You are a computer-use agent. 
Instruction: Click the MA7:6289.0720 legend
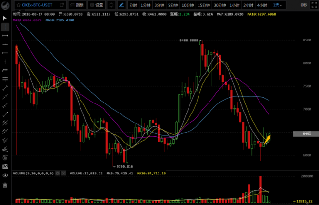(230, 14)
